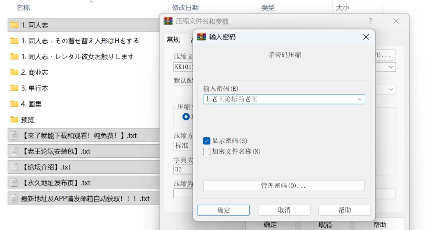This screenshot has width=438, height=230.
Task: Click text file icon of 【来了就能下载和观看！纯免费！】.txt
Action: click(x=14, y=136)
